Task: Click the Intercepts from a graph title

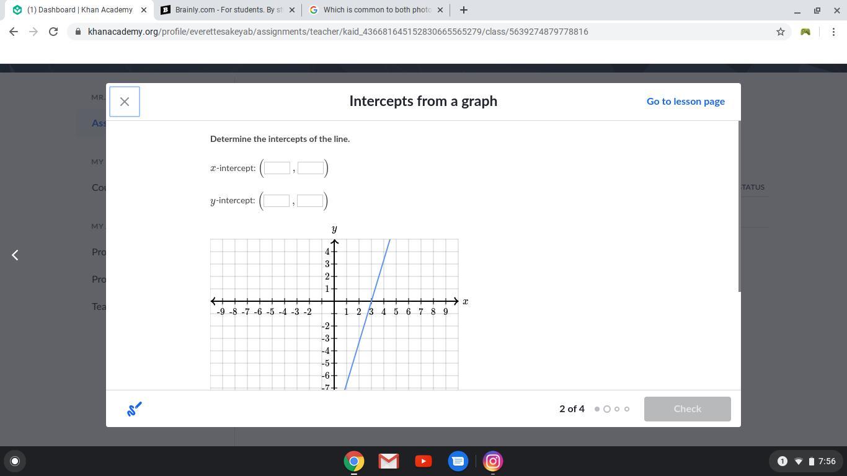Action: click(x=423, y=102)
